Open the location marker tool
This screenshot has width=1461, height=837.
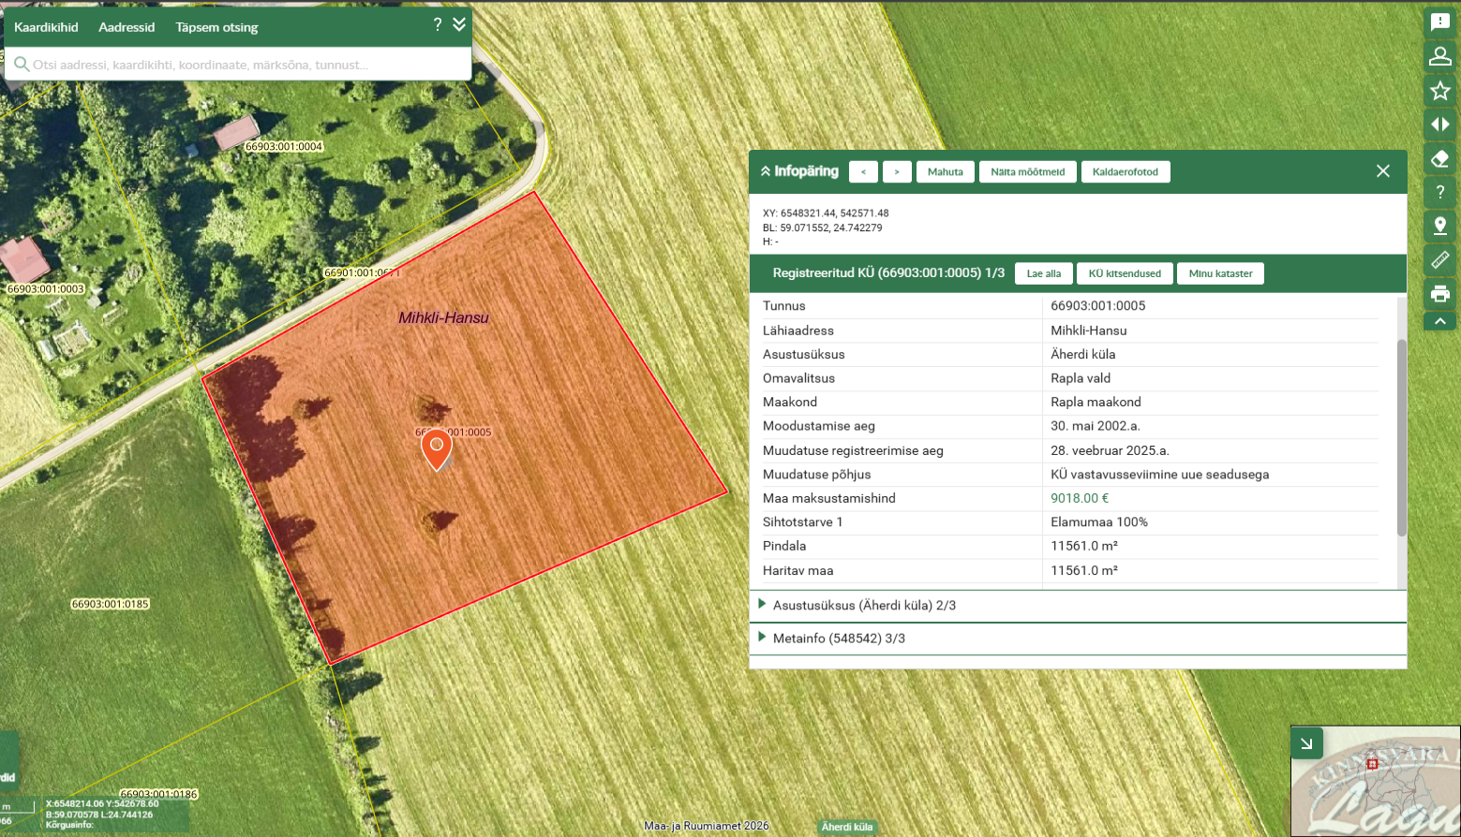coord(1440,226)
